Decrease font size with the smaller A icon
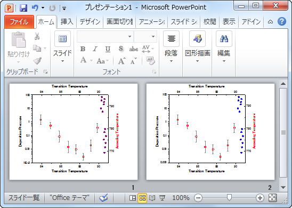This screenshot has height=208, width=292. pos(134,61)
